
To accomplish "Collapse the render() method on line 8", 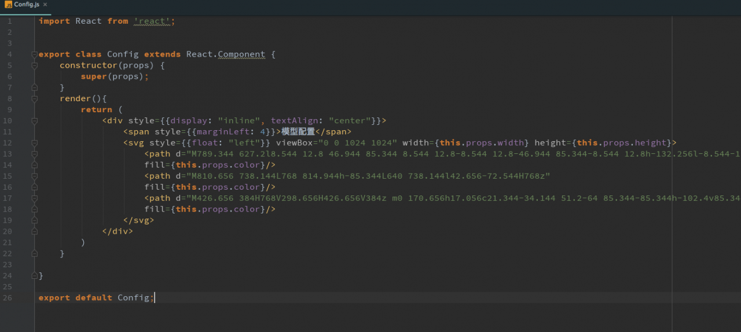I will coord(34,98).
